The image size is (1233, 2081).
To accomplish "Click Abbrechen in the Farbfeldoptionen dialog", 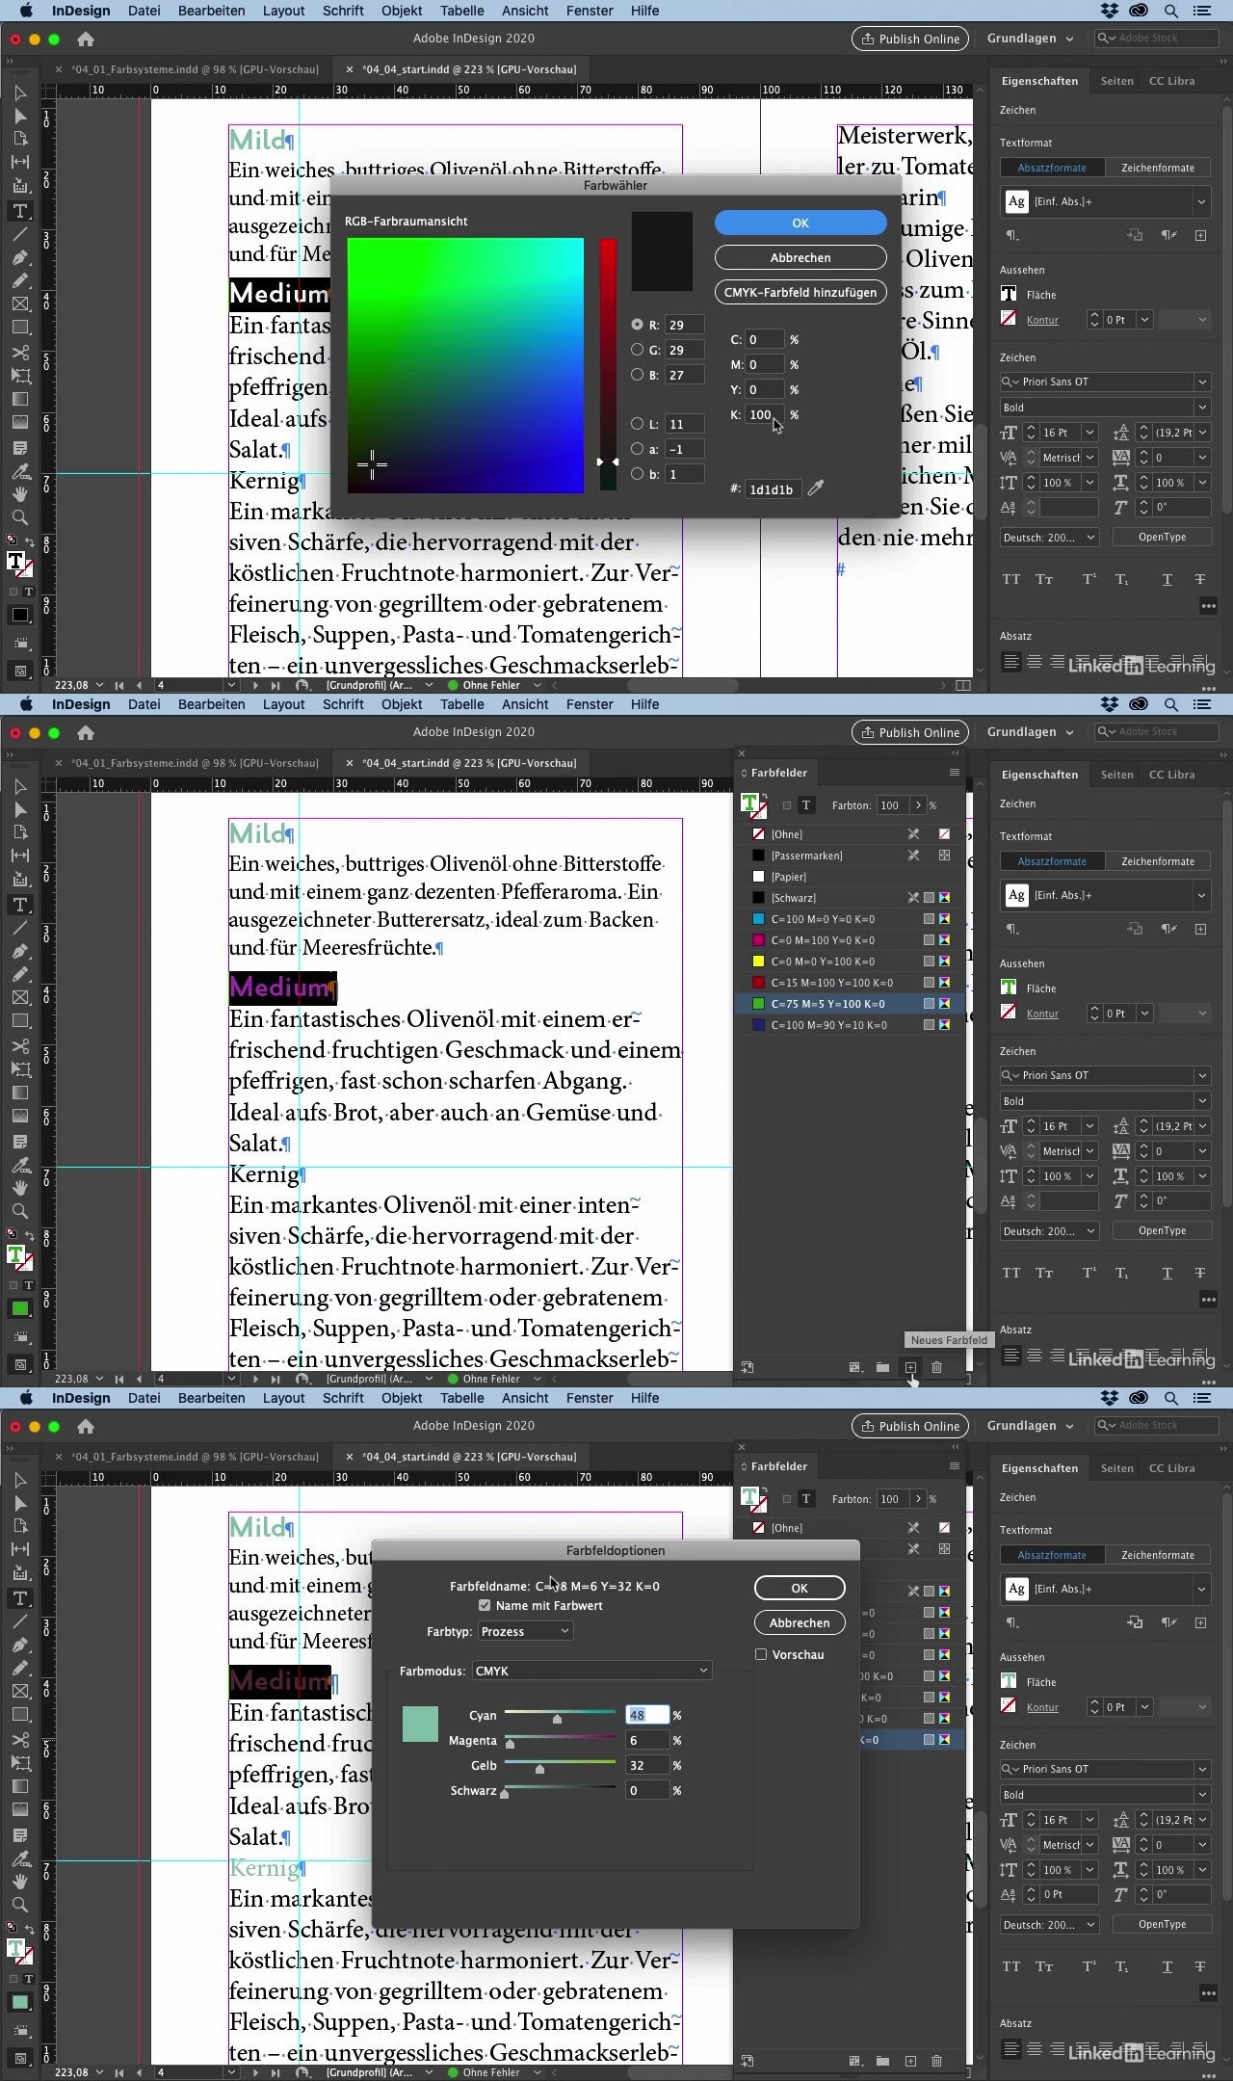I will 799,1622.
